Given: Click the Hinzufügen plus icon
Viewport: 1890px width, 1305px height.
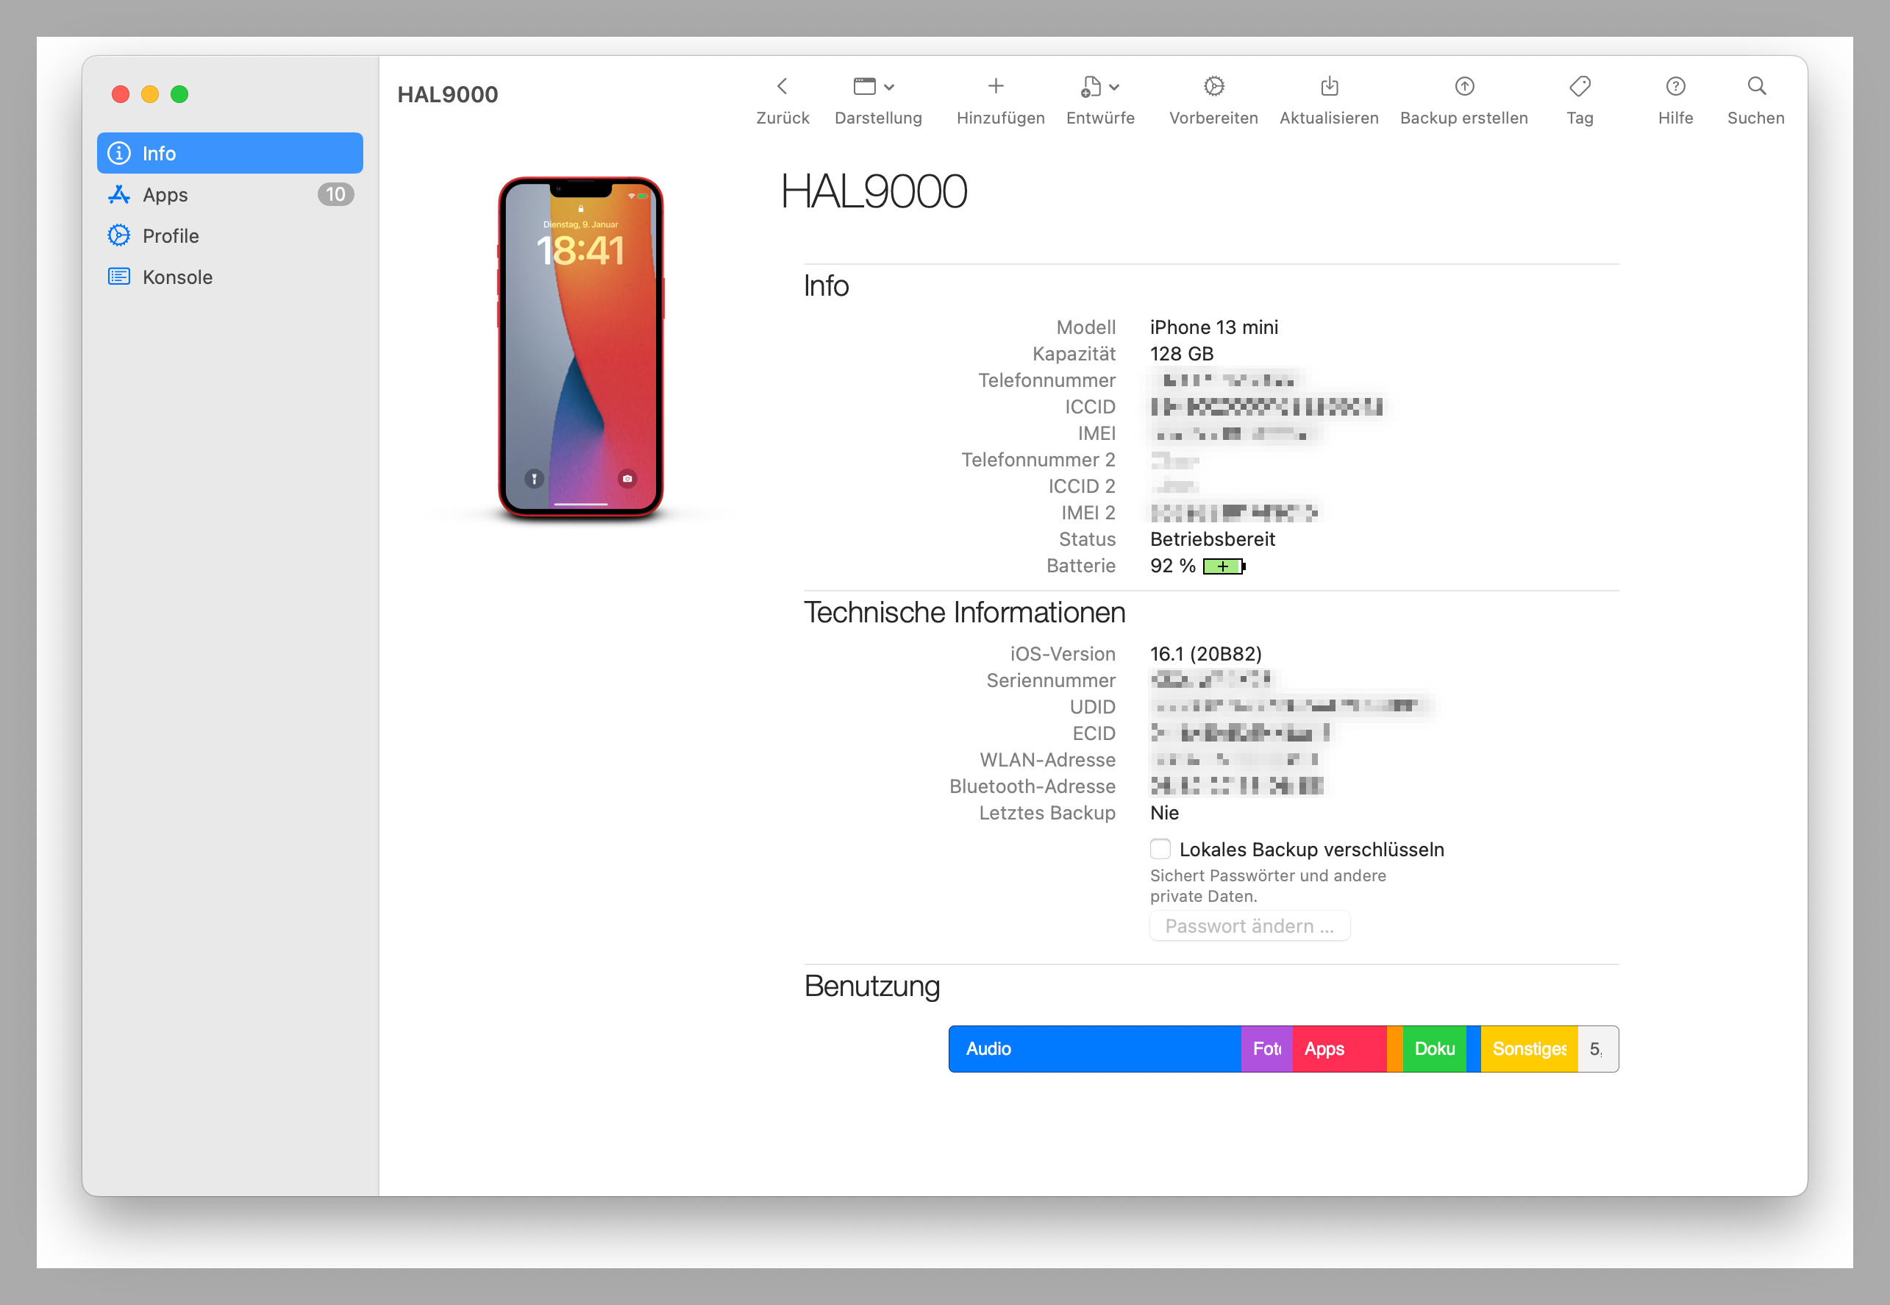Looking at the screenshot, I should [997, 85].
